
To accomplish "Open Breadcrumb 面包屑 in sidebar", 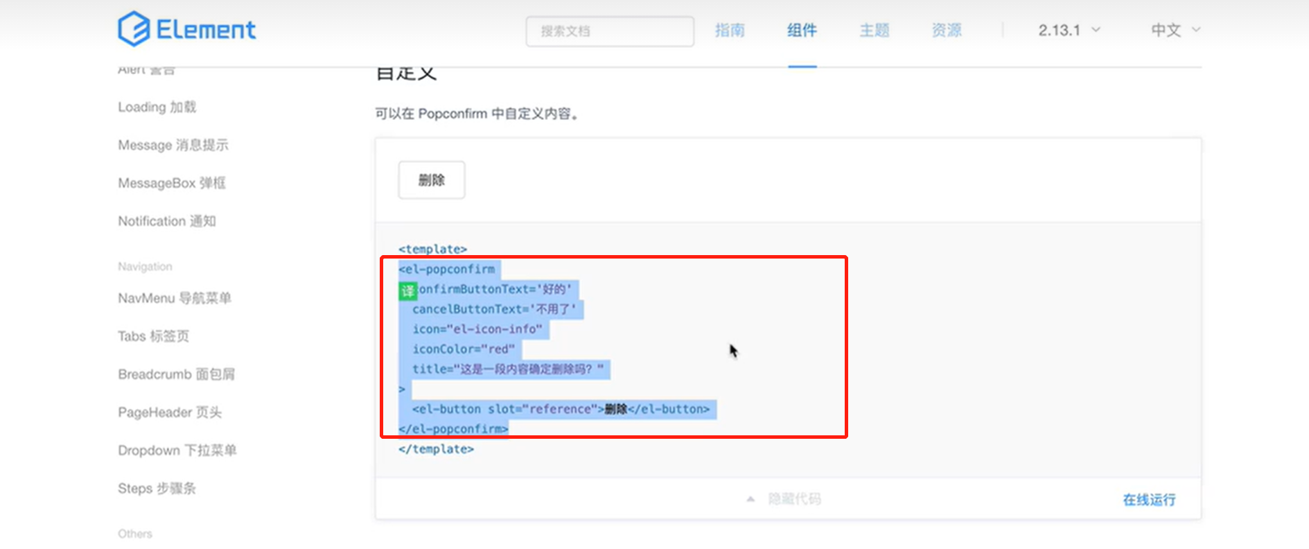I will click(176, 374).
